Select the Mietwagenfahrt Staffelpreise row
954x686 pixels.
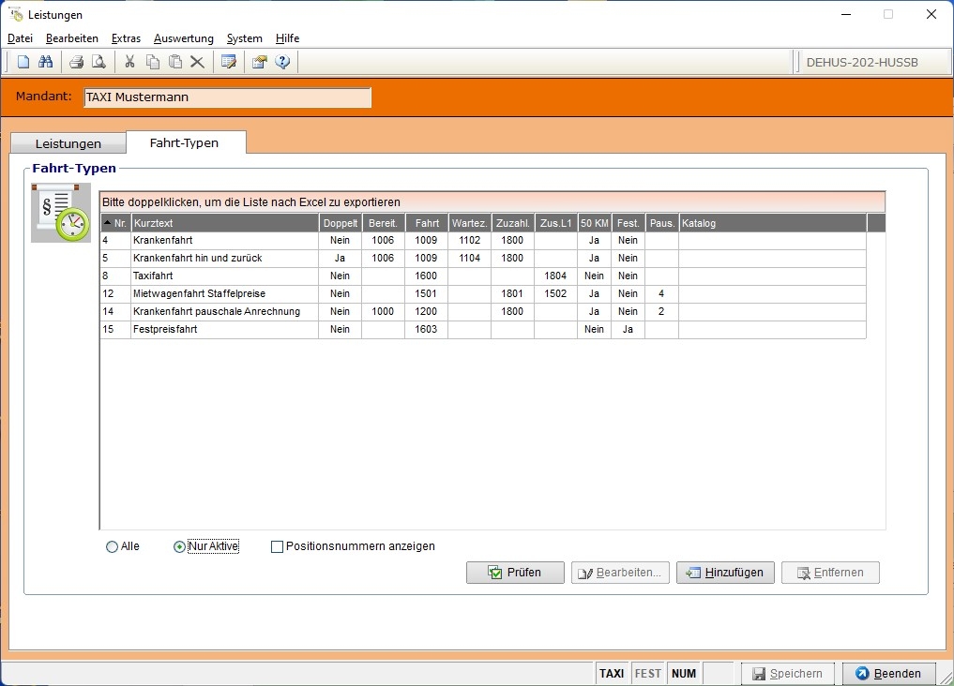pyautogui.click(x=483, y=293)
